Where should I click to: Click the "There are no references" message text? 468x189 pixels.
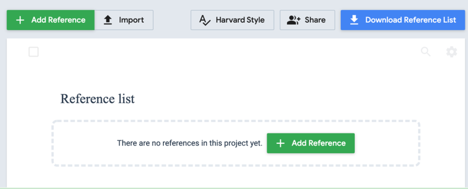pos(190,143)
